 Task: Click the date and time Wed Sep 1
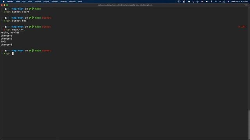pos(239,2)
